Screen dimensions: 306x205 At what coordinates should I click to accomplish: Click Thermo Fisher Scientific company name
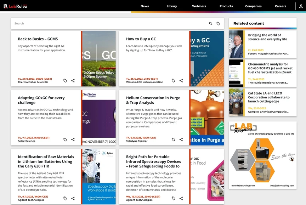tap(33, 82)
